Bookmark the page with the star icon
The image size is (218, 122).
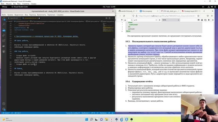click(198, 16)
